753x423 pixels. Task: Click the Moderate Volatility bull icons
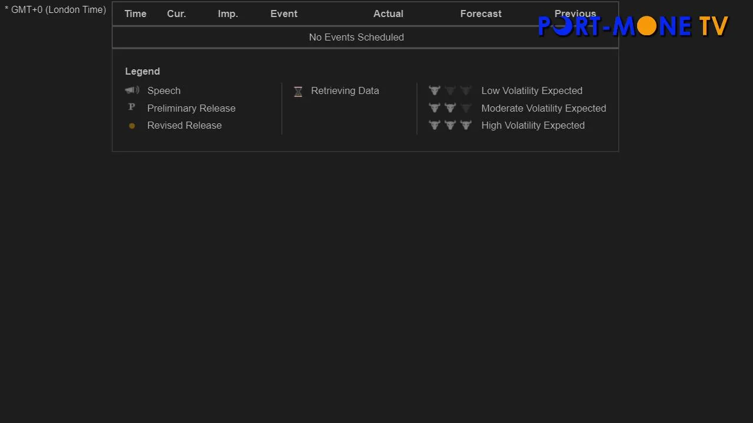(450, 108)
